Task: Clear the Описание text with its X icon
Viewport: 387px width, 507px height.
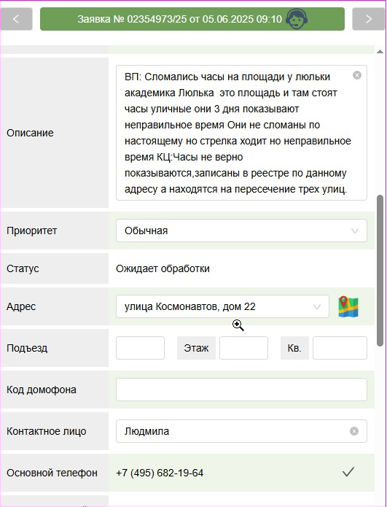Action: pyautogui.click(x=356, y=75)
